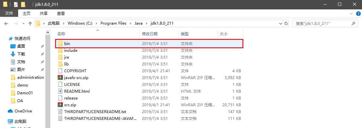362x128 pixels.
Task: Open 图片 pictures in sidebar
Action: pos(21,70)
